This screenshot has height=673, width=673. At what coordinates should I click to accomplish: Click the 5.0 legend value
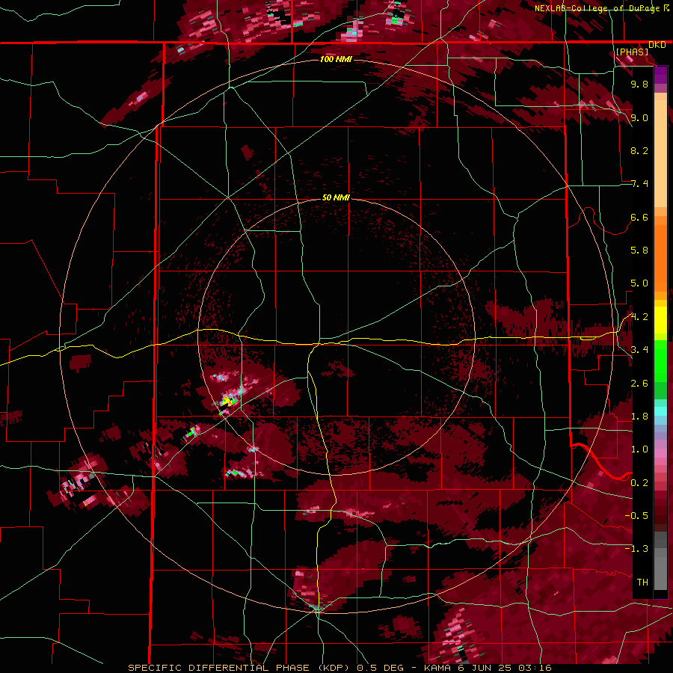point(639,283)
